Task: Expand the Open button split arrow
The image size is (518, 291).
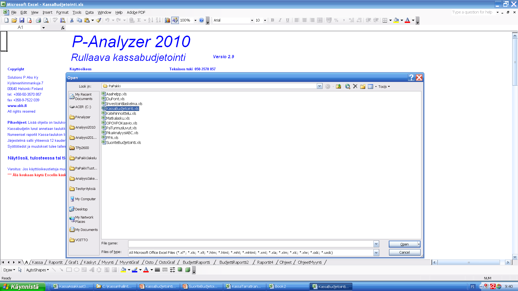Action: click(x=419, y=244)
